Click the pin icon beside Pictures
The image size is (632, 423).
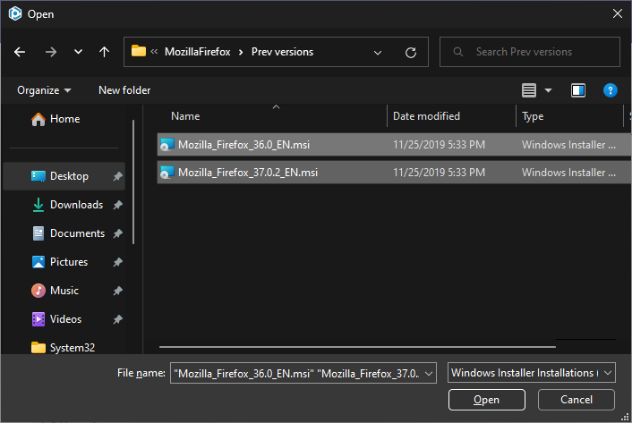[117, 262]
